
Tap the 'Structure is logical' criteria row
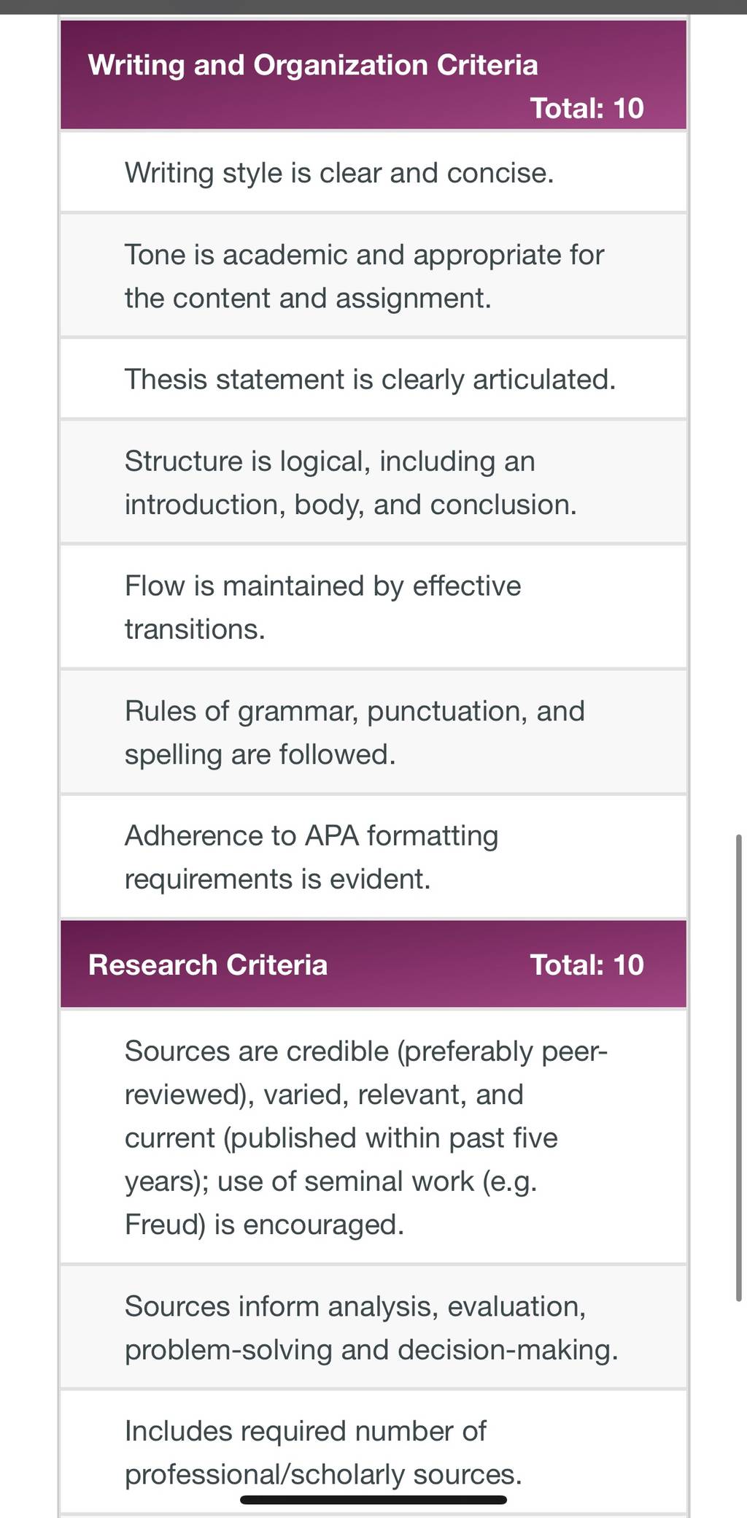373,482
